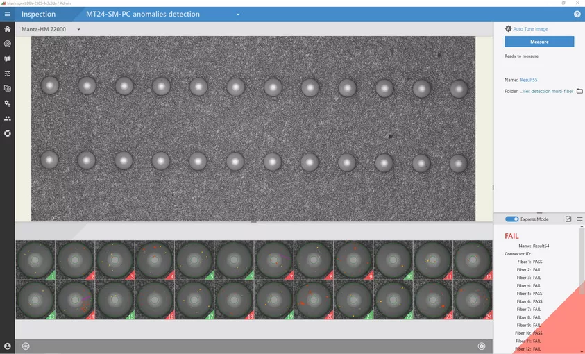
Task: Open the help question mark icon
Action: pyautogui.click(x=577, y=14)
